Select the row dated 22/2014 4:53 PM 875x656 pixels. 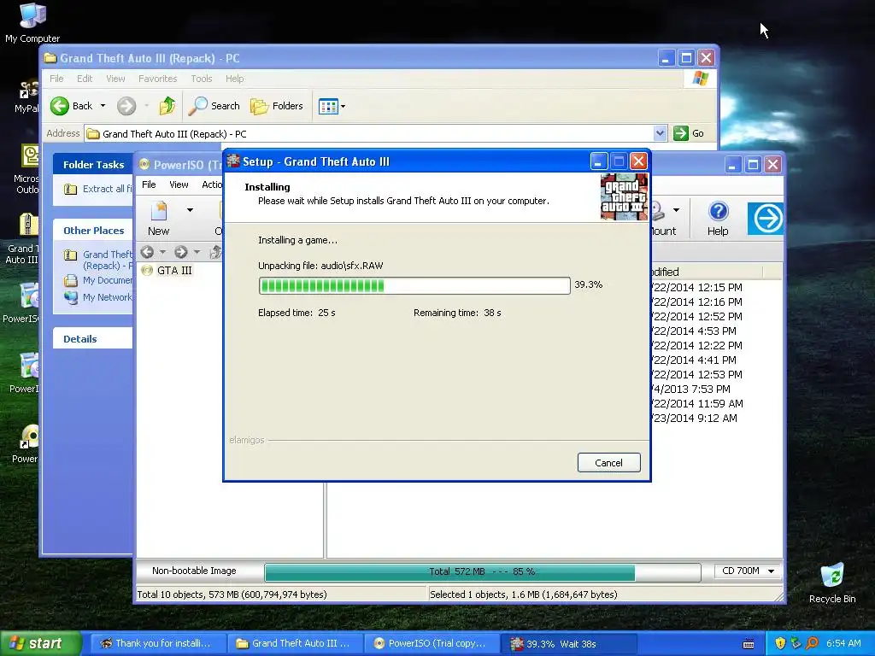click(x=694, y=331)
